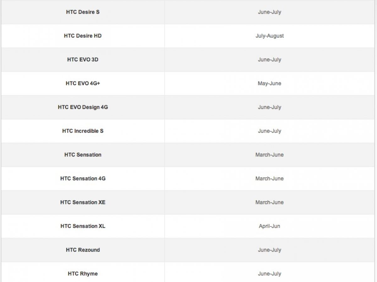Screen dimensions: 377x282
Task: Select the May-June date for EVO 4G+
Action: (270, 84)
